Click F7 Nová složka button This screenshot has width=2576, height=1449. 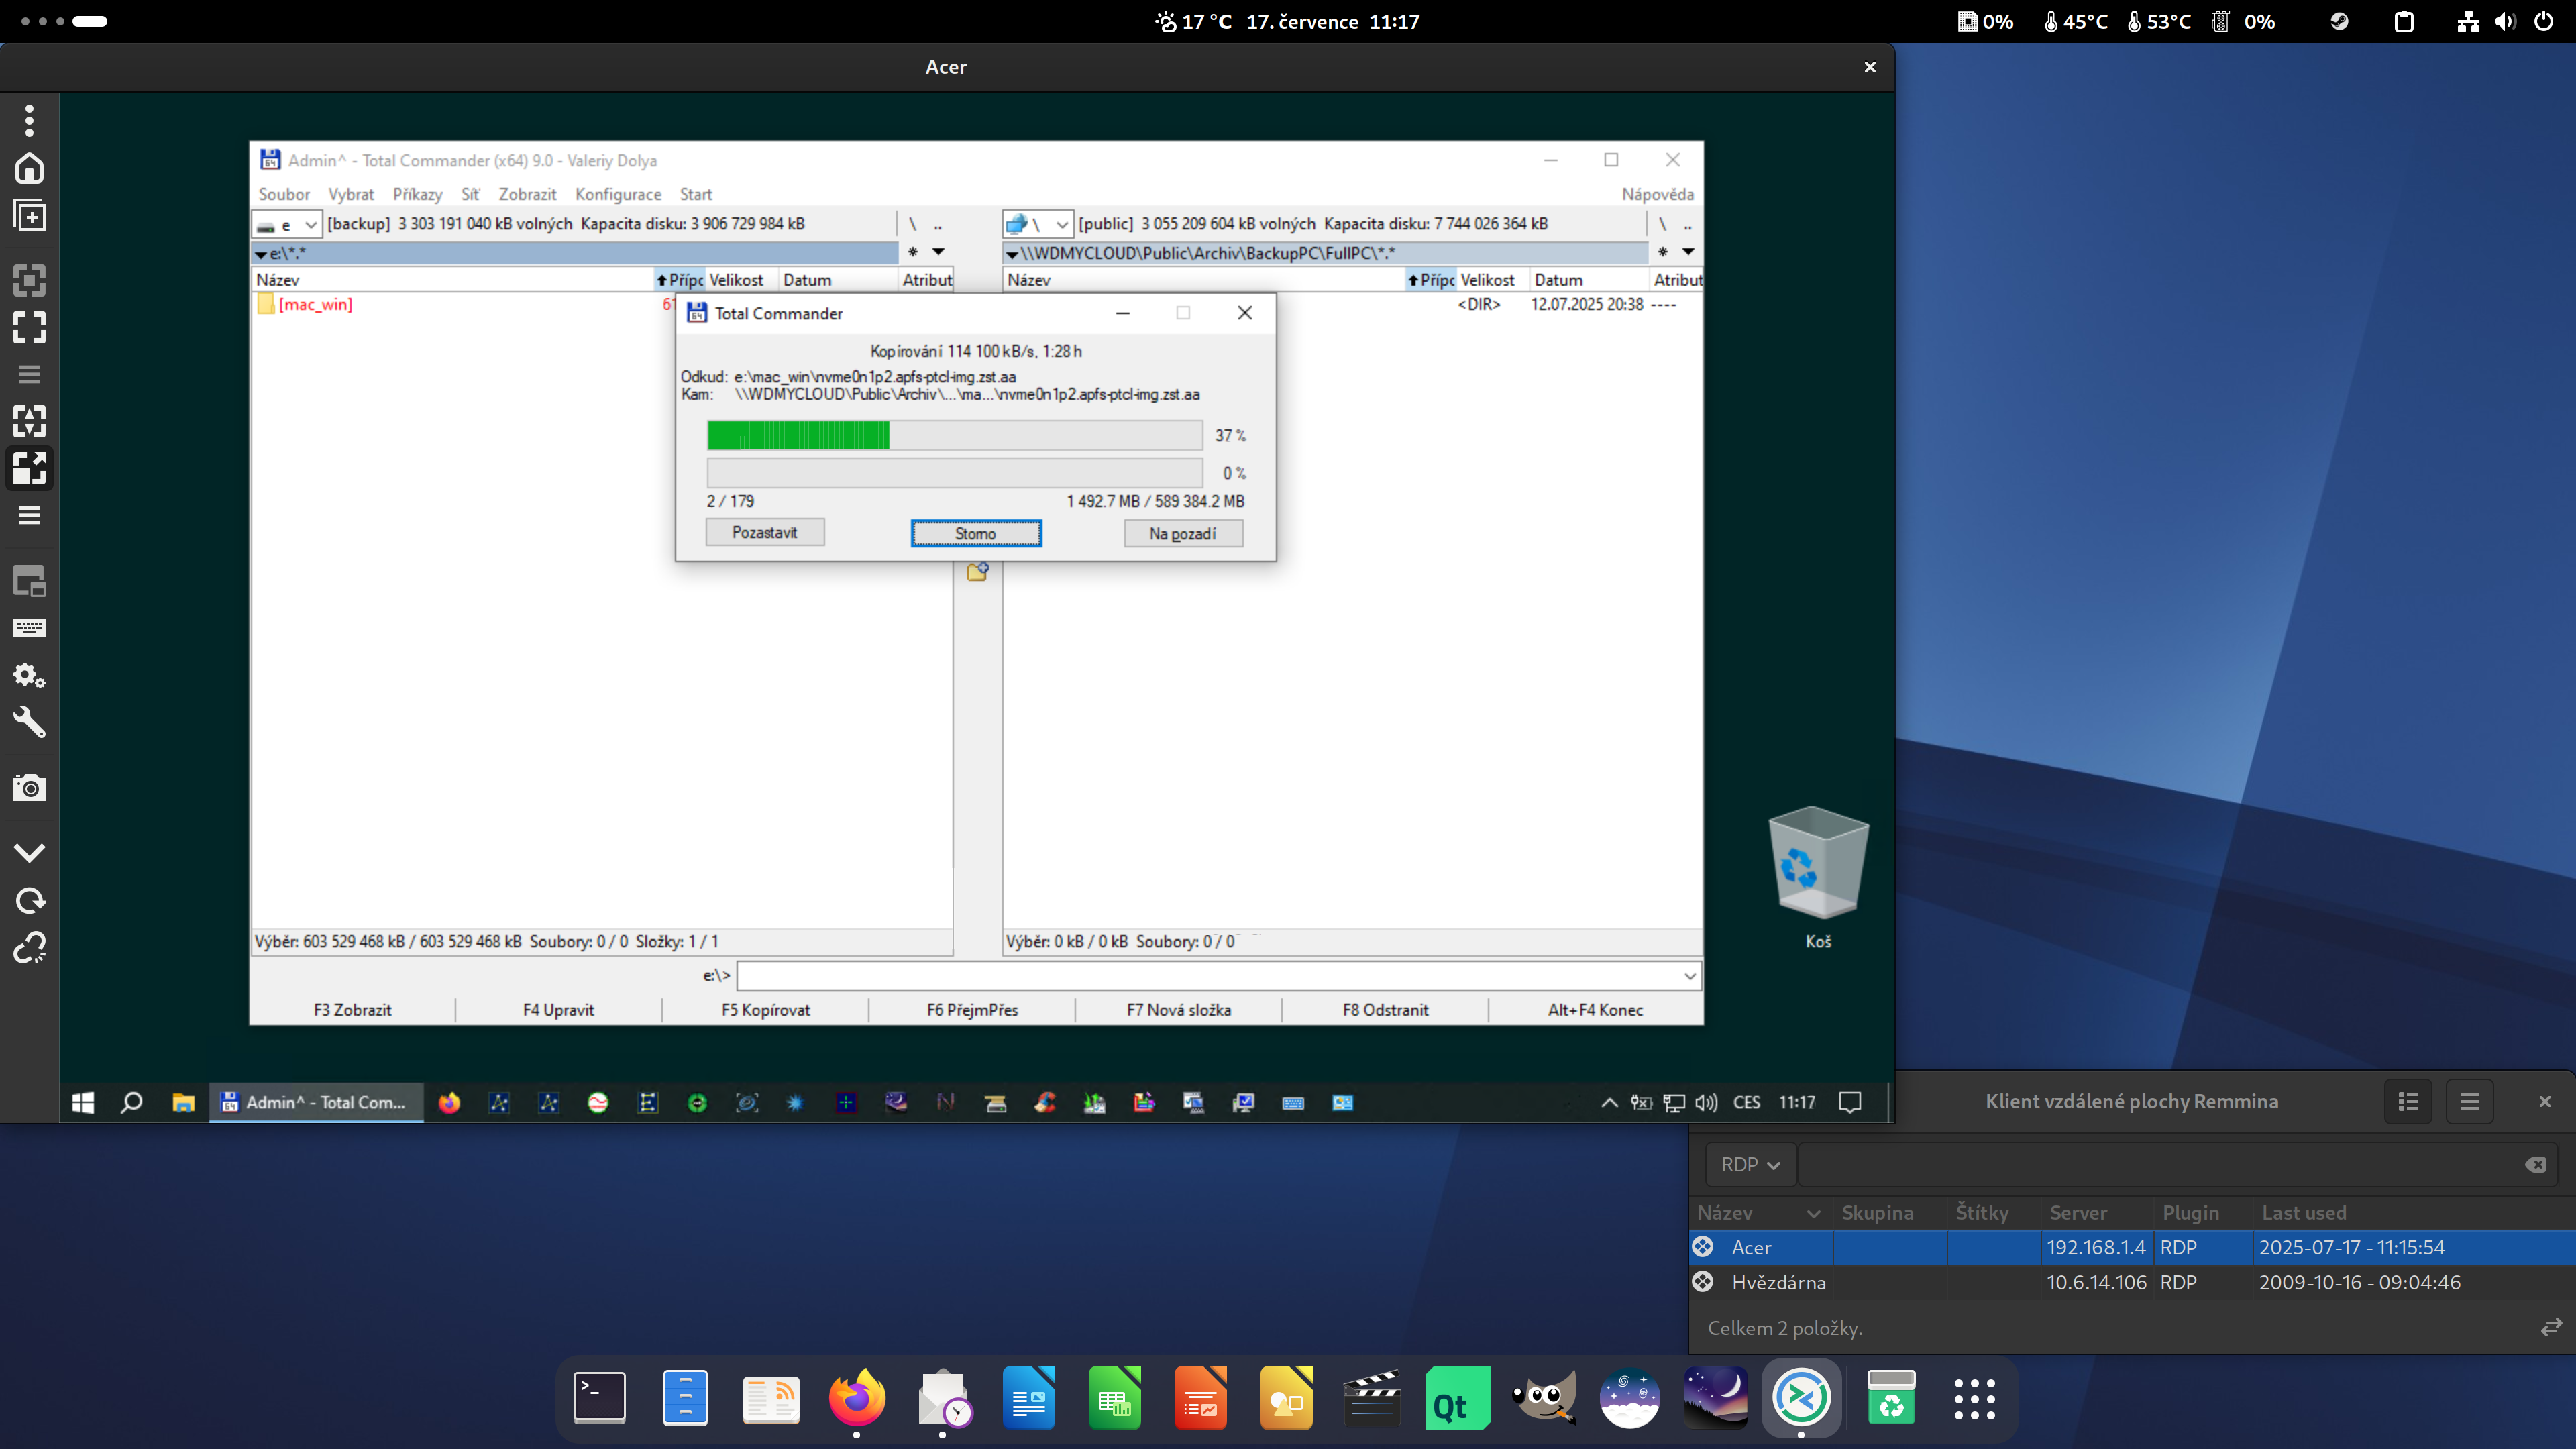point(1179,1010)
